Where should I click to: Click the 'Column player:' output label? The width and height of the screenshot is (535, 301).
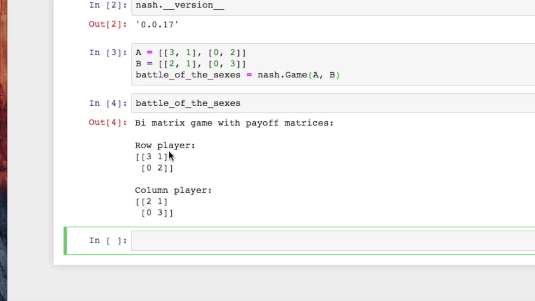173,190
